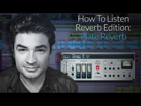
Task: Open the factory default preset dropdown
Action: [76, 56]
